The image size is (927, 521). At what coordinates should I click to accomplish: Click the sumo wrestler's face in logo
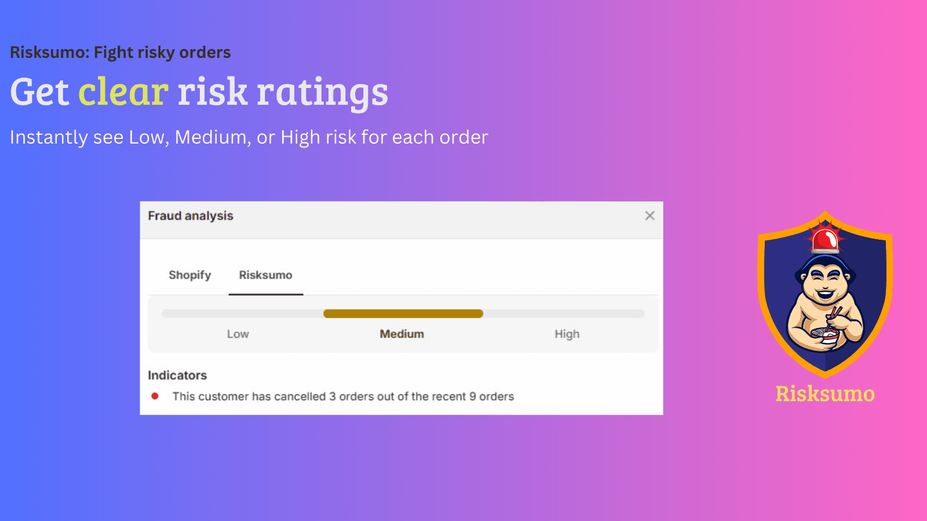coord(825,281)
